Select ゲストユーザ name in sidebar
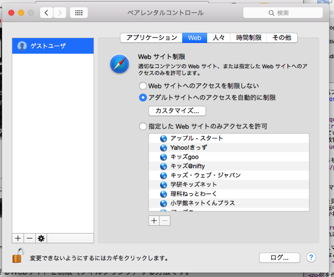The height and width of the screenshot is (277, 334). (48, 46)
